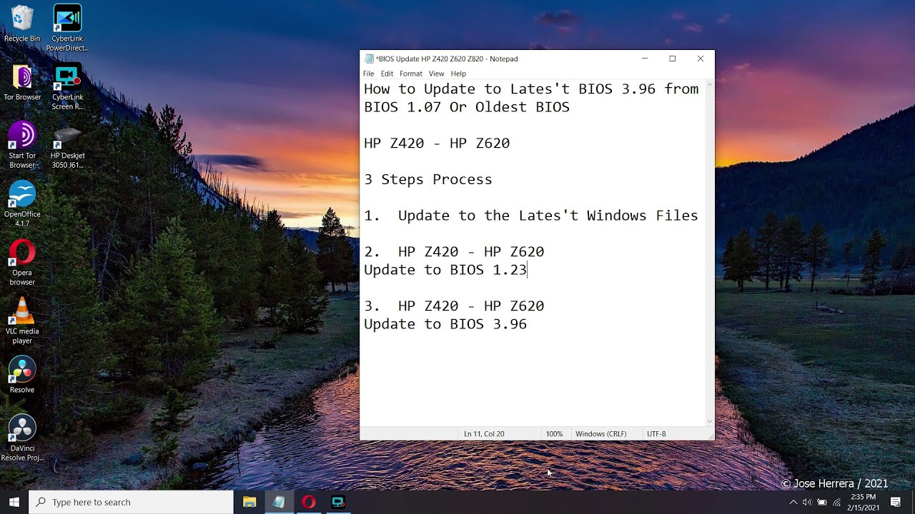
Task: Open the Tor Browser desktop shortcut
Action: 21,77
